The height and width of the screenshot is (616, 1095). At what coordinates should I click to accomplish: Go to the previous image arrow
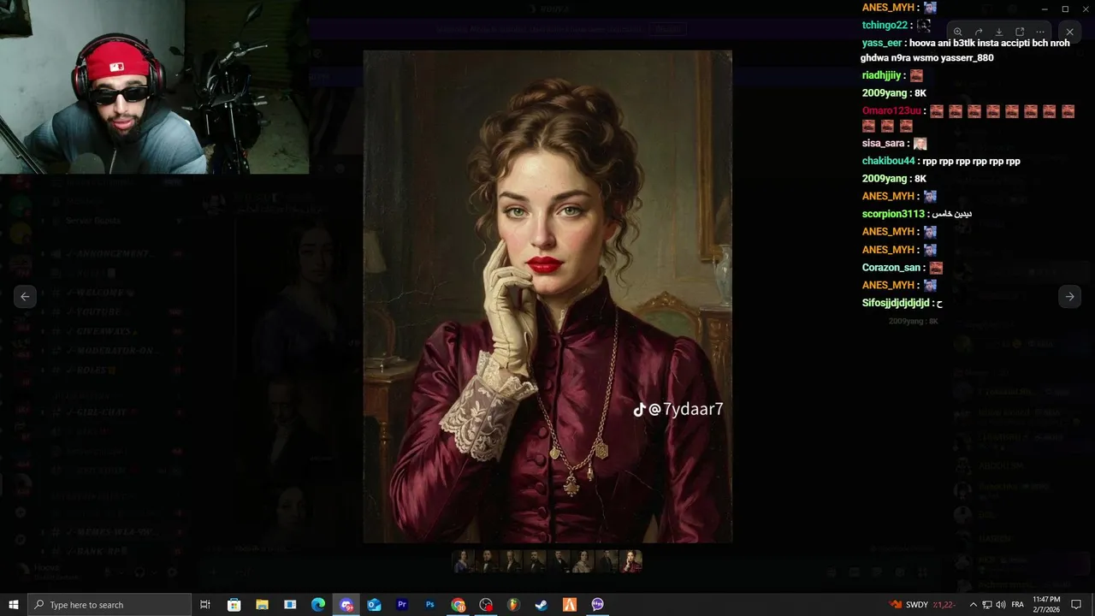tap(25, 296)
